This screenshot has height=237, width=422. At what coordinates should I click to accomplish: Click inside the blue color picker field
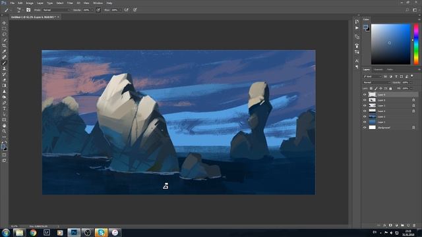click(x=391, y=44)
